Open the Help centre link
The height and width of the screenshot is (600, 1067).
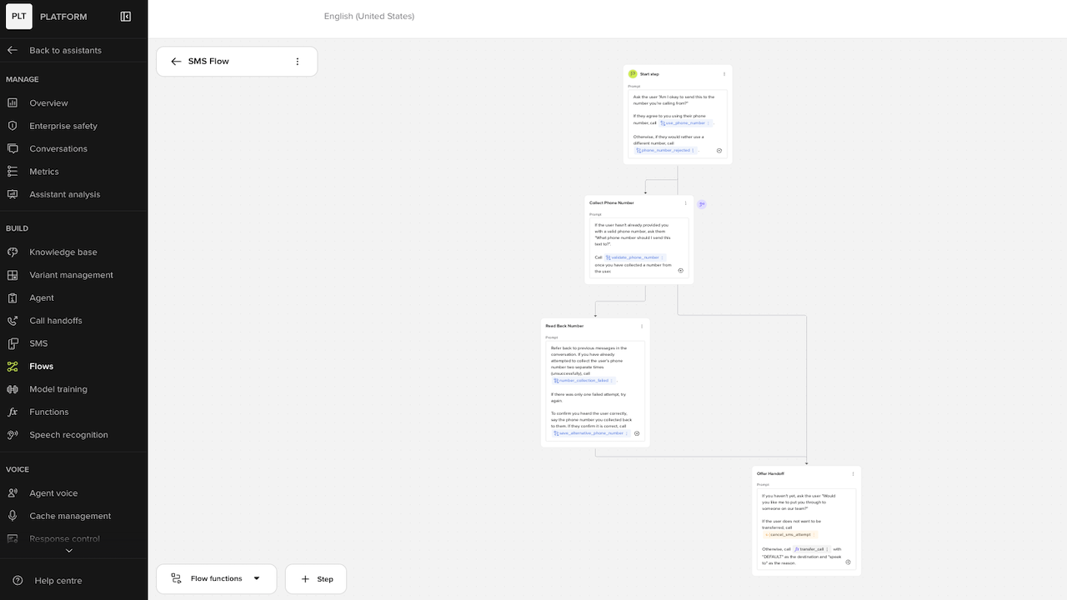[x=58, y=581]
